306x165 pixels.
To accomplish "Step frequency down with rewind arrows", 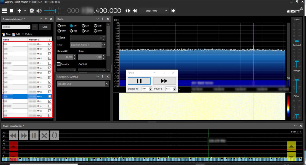I will coord(135,11).
